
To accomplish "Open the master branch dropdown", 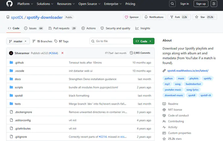I will tap(18, 41).
